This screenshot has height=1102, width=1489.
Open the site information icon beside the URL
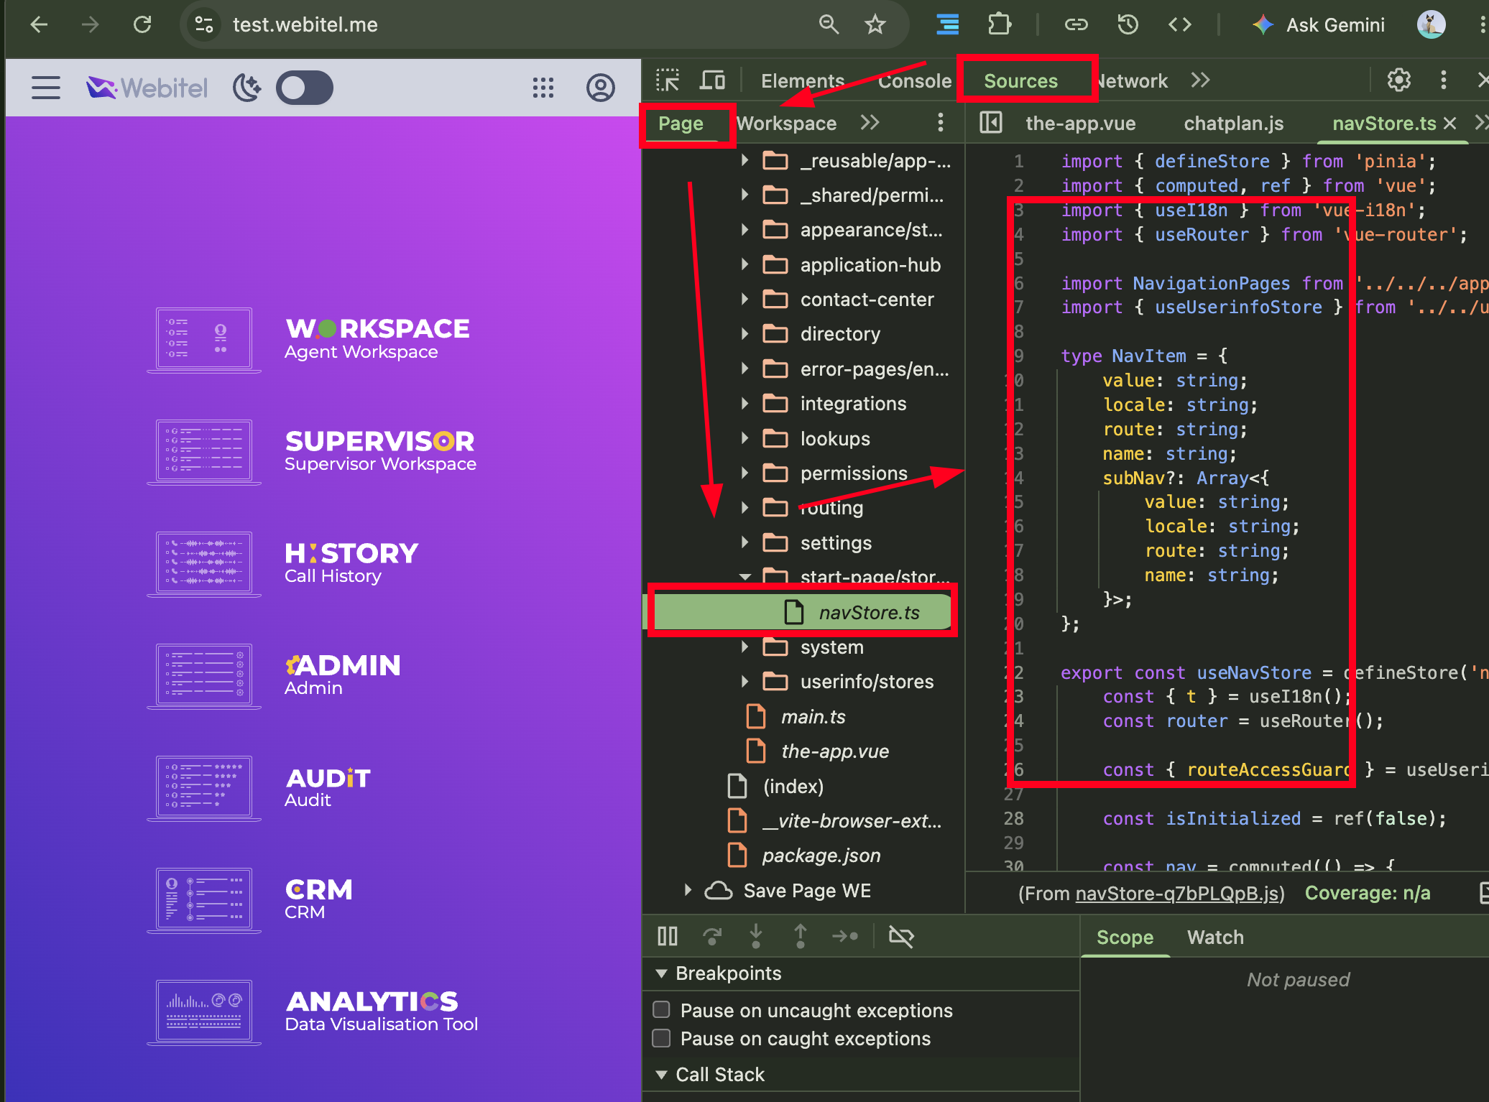click(x=204, y=25)
